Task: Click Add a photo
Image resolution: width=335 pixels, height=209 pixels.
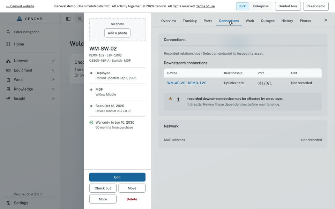Action: click(x=117, y=33)
